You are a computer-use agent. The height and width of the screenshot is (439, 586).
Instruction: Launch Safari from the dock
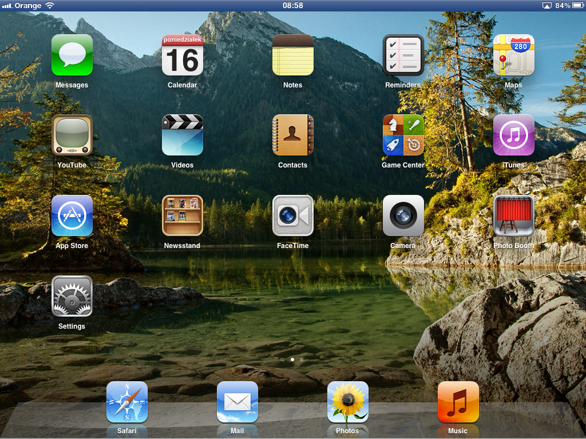coord(127,402)
